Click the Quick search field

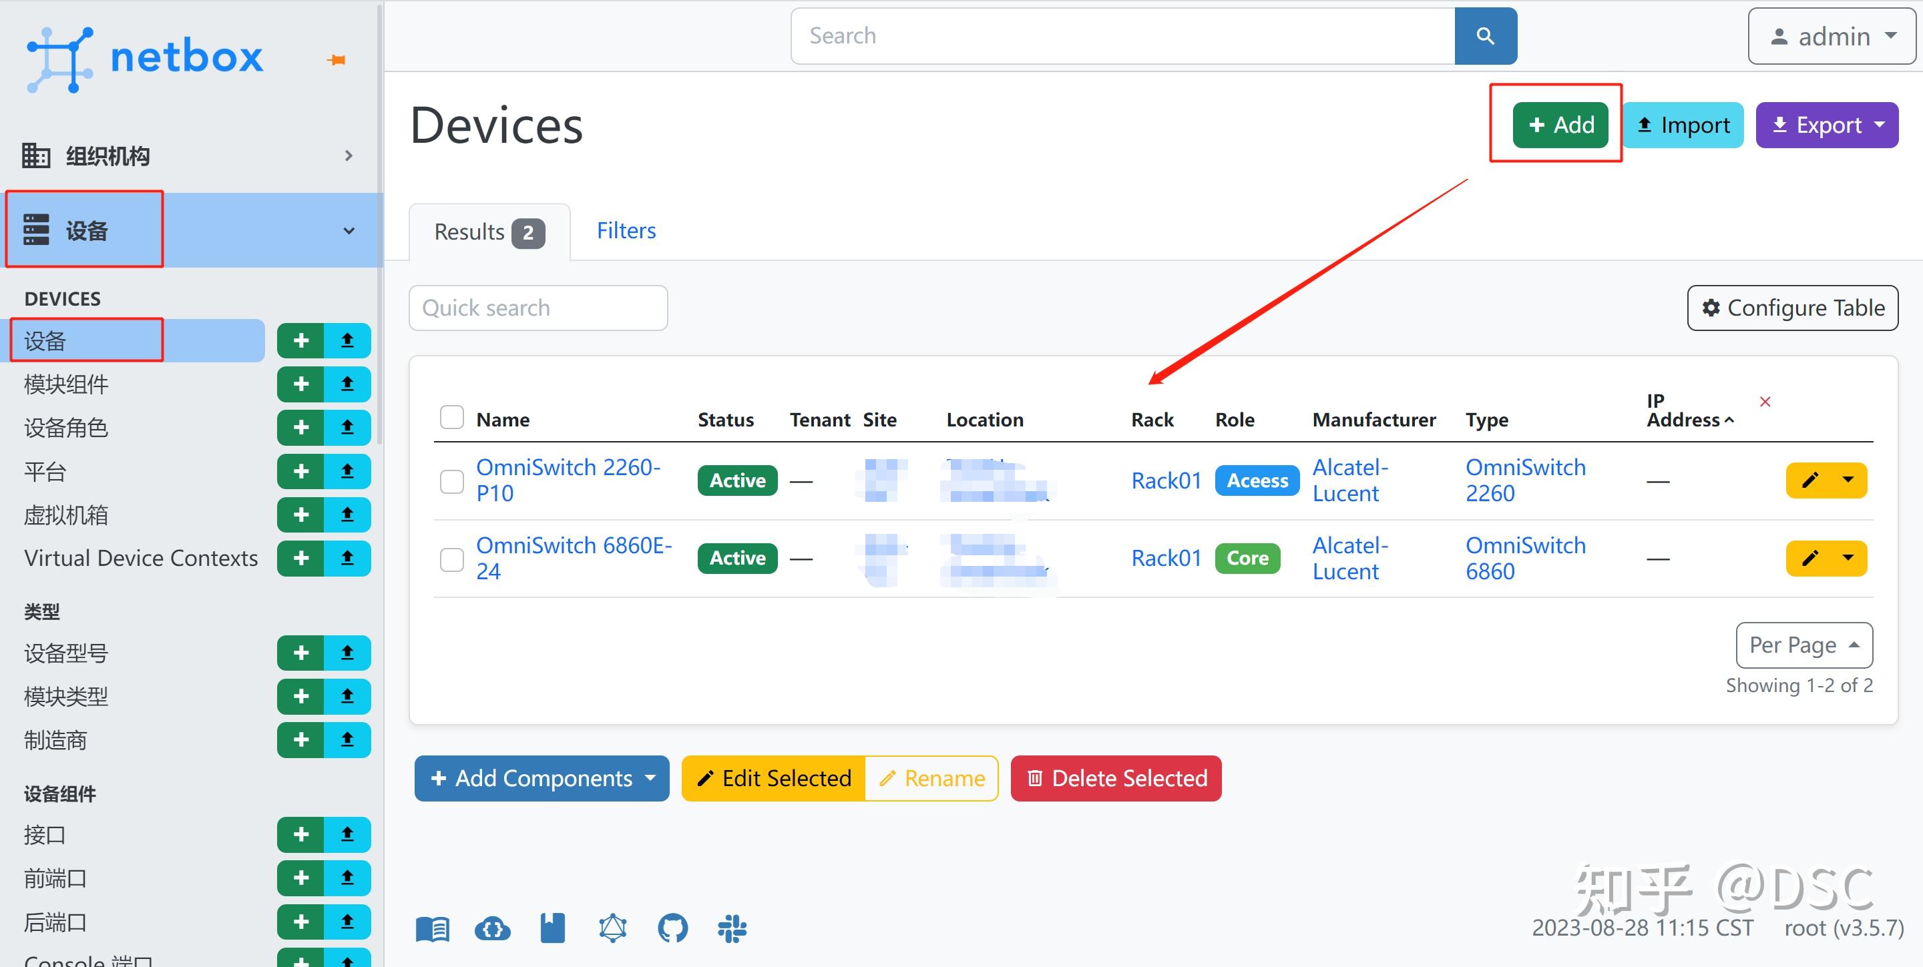click(x=538, y=308)
